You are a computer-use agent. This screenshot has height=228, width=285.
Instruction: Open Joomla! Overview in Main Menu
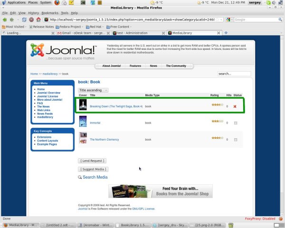pos(48,93)
